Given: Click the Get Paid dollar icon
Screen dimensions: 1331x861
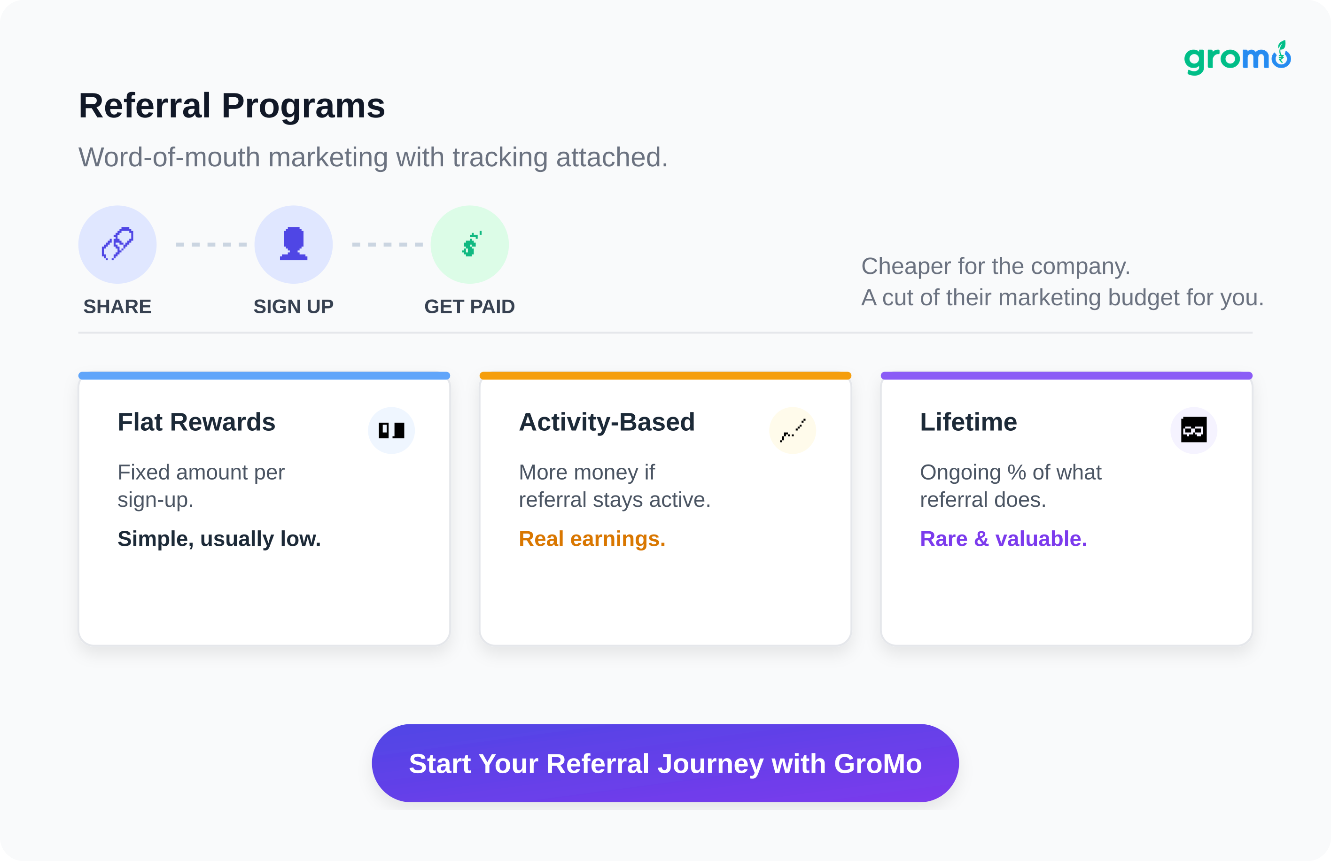Looking at the screenshot, I should tap(470, 244).
